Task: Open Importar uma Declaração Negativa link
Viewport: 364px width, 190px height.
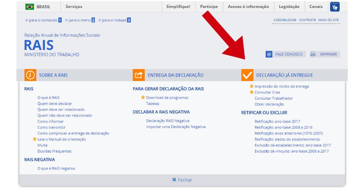Action: [176, 127]
